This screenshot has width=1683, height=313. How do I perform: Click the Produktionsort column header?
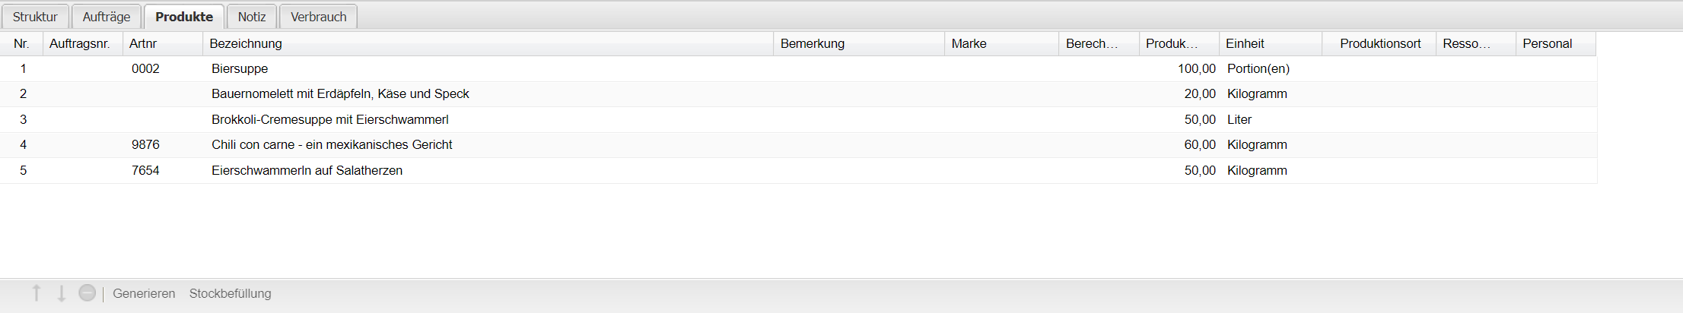tap(1380, 43)
